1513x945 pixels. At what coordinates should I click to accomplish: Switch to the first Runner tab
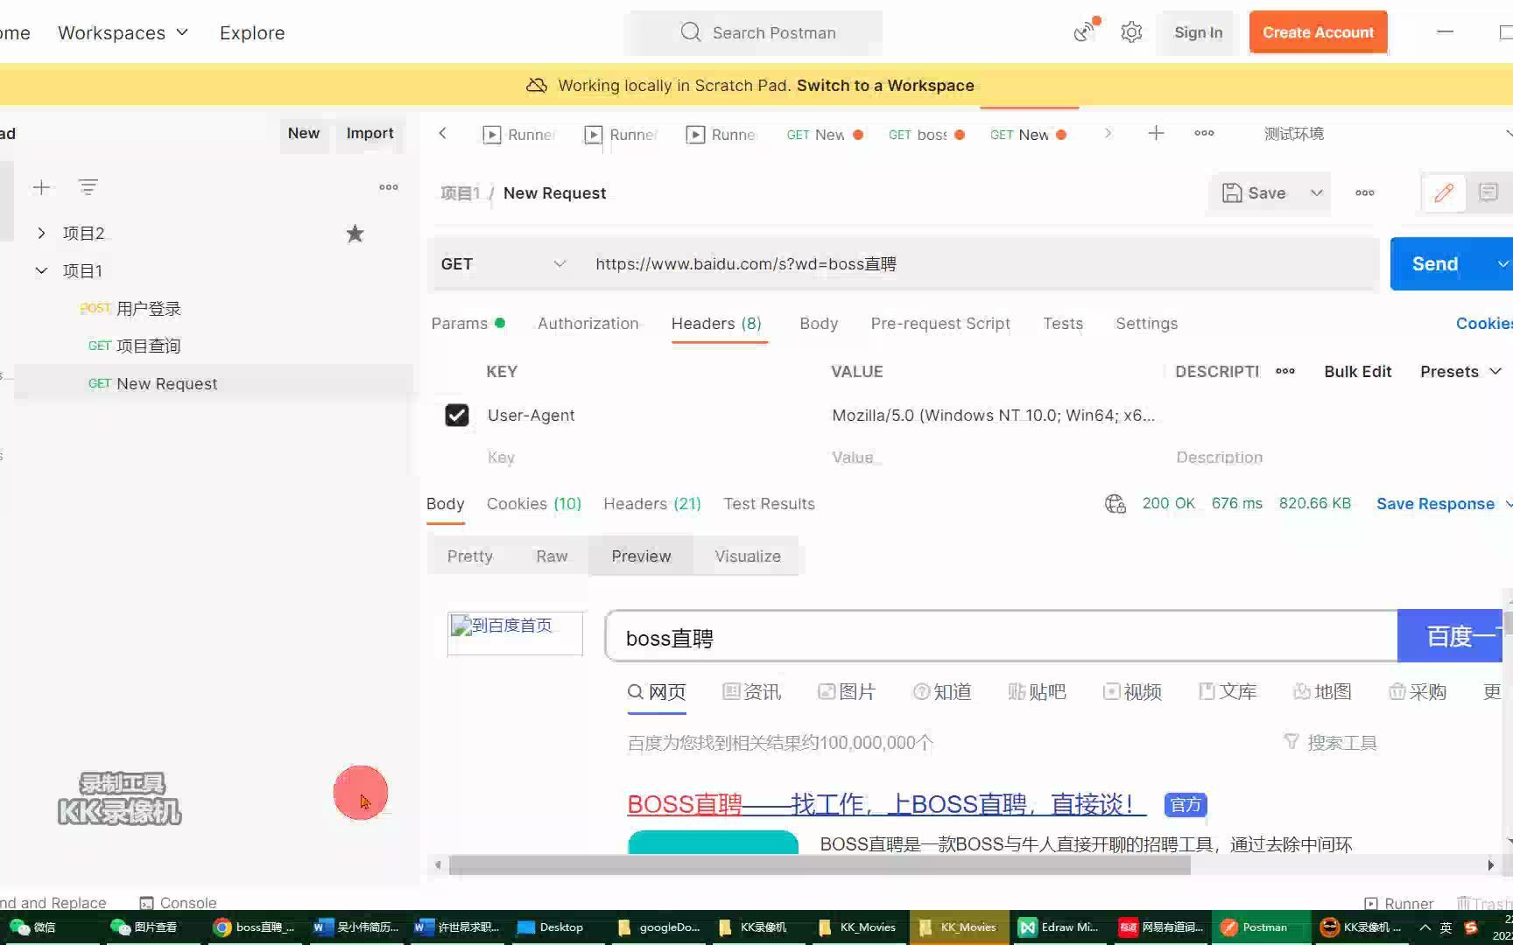click(x=520, y=135)
